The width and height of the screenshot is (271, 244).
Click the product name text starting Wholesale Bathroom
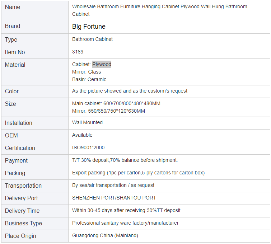(x=159, y=10)
